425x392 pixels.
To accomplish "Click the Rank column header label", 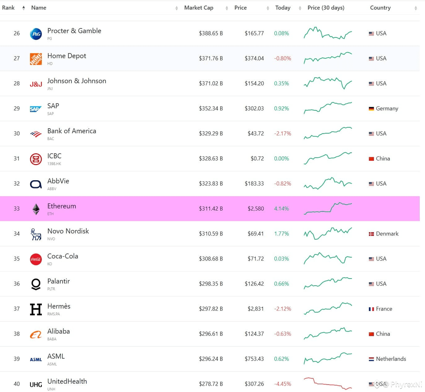I will coord(8,8).
